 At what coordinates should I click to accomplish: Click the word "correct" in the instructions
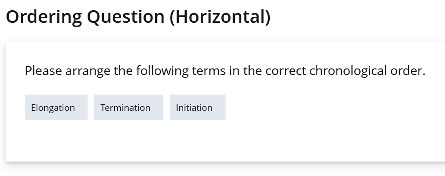(286, 71)
